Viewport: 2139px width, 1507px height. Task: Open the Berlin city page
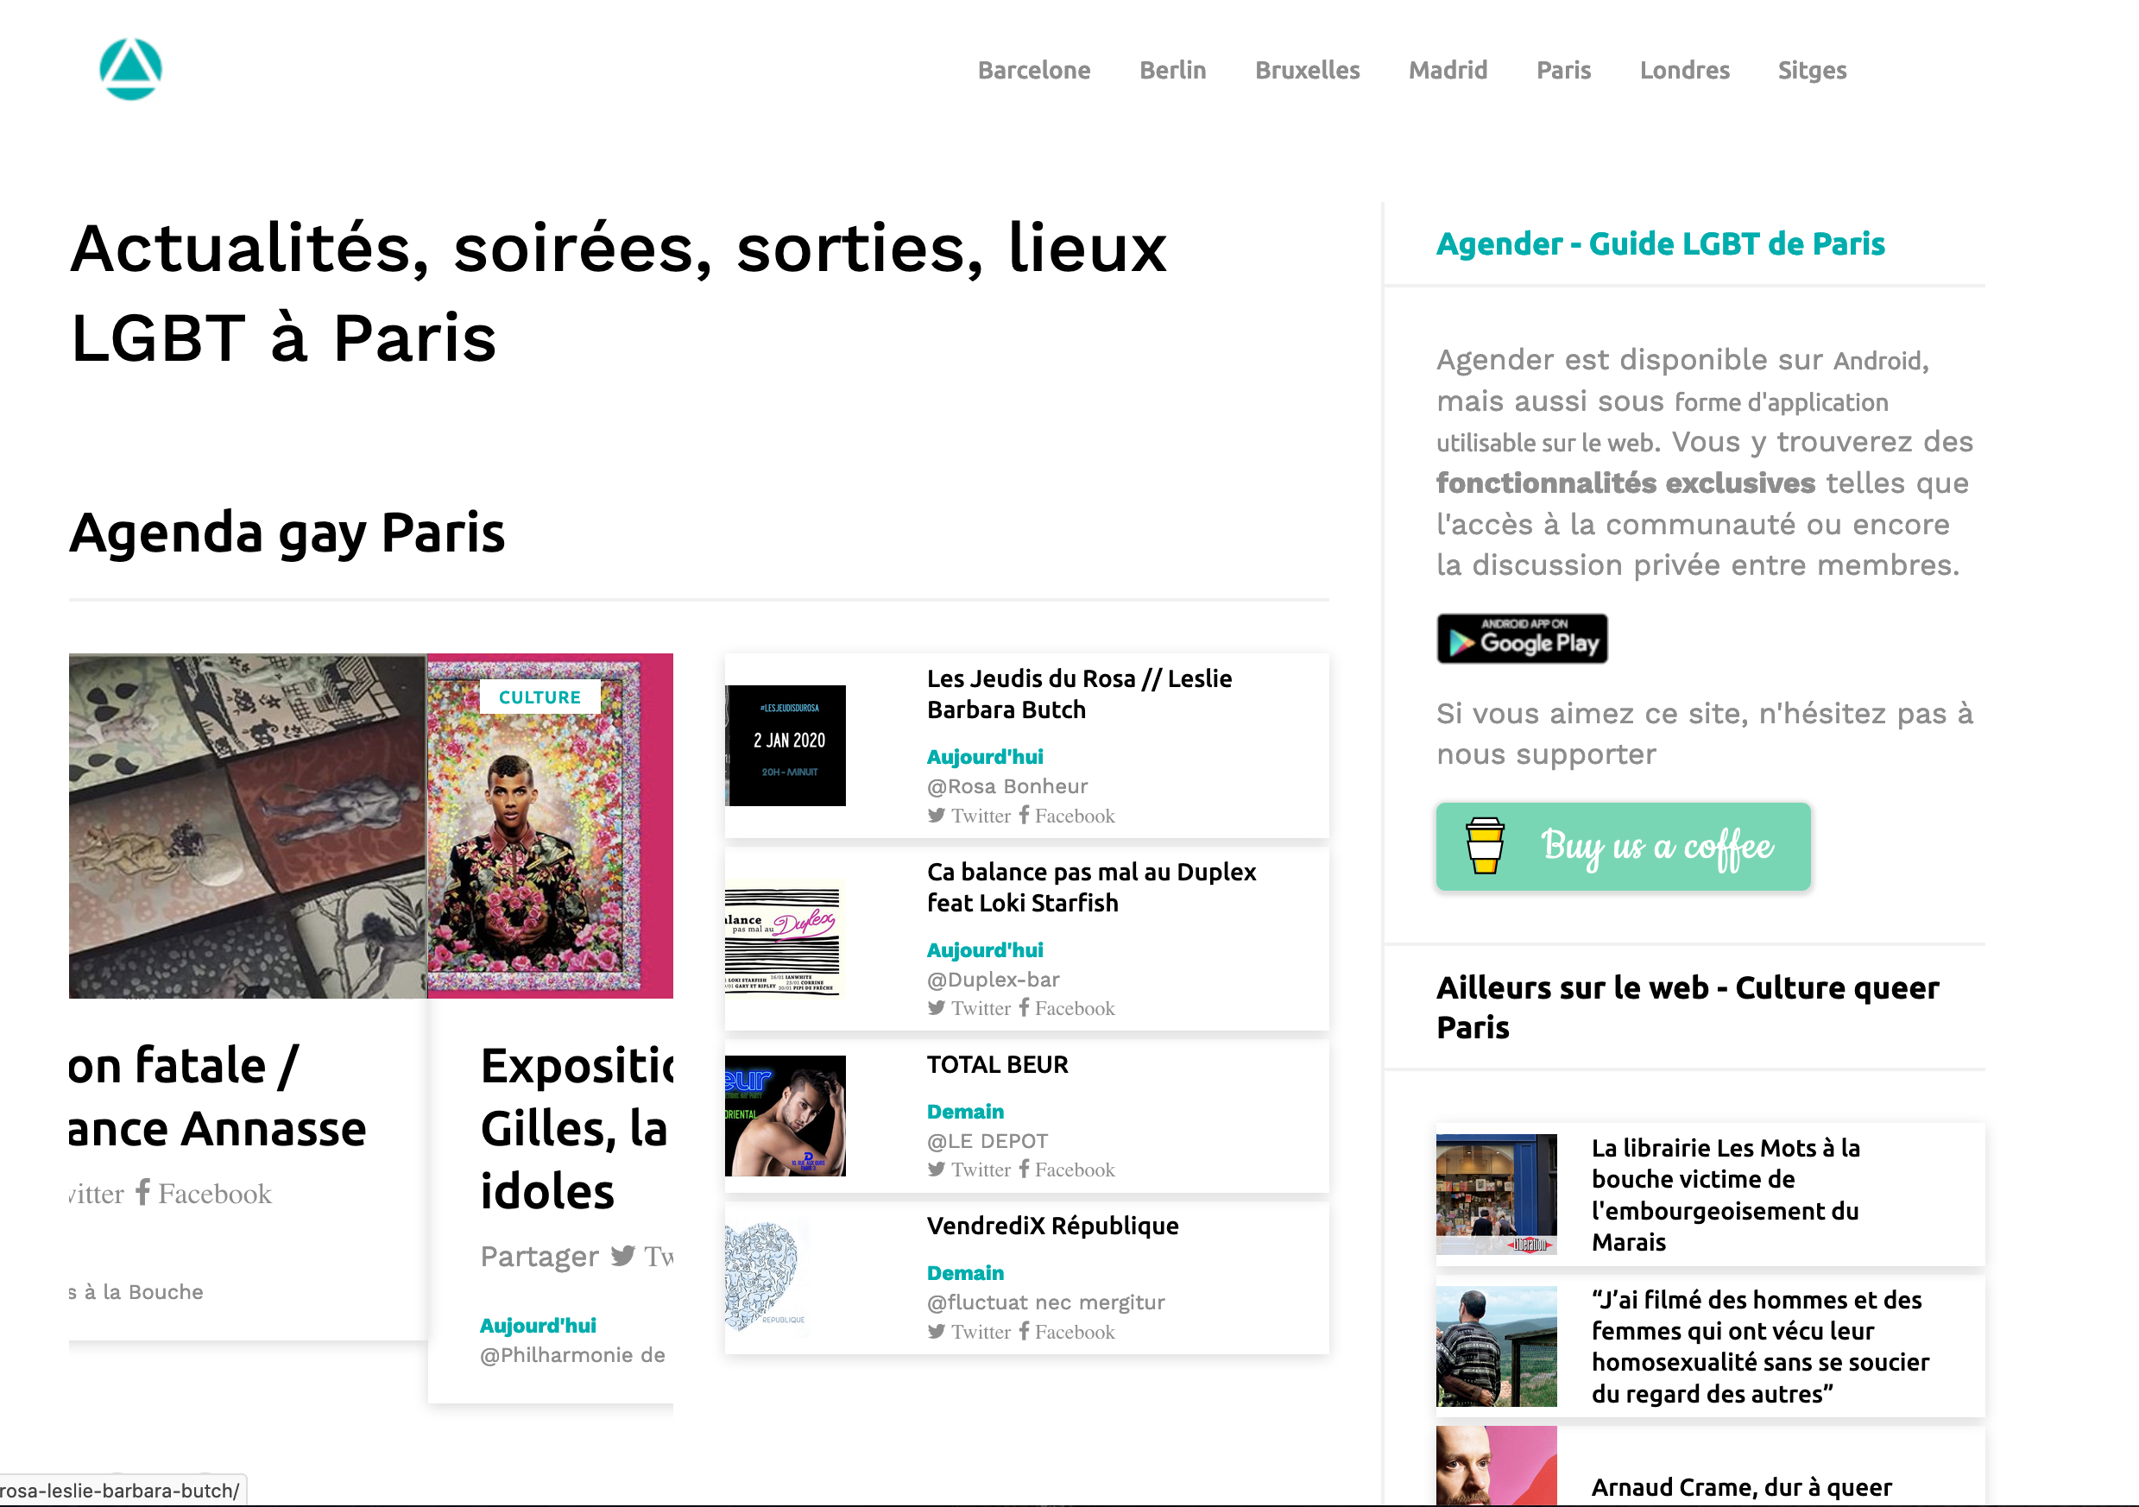1172,71
